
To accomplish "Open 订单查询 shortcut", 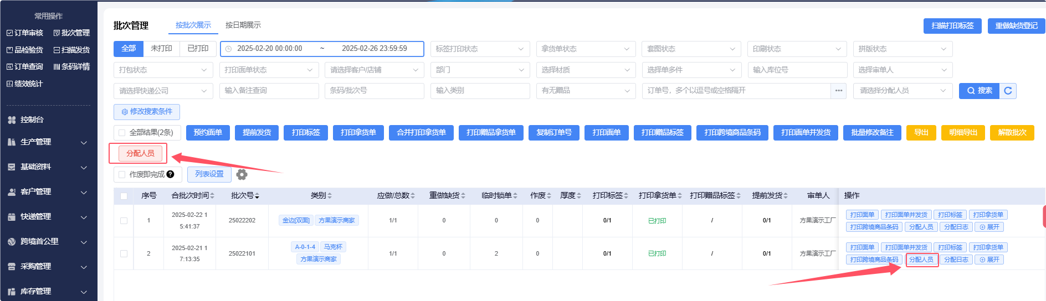I will (x=25, y=66).
